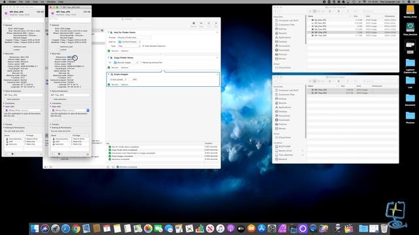Open Apple TV app from the Dock

click(x=241, y=228)
